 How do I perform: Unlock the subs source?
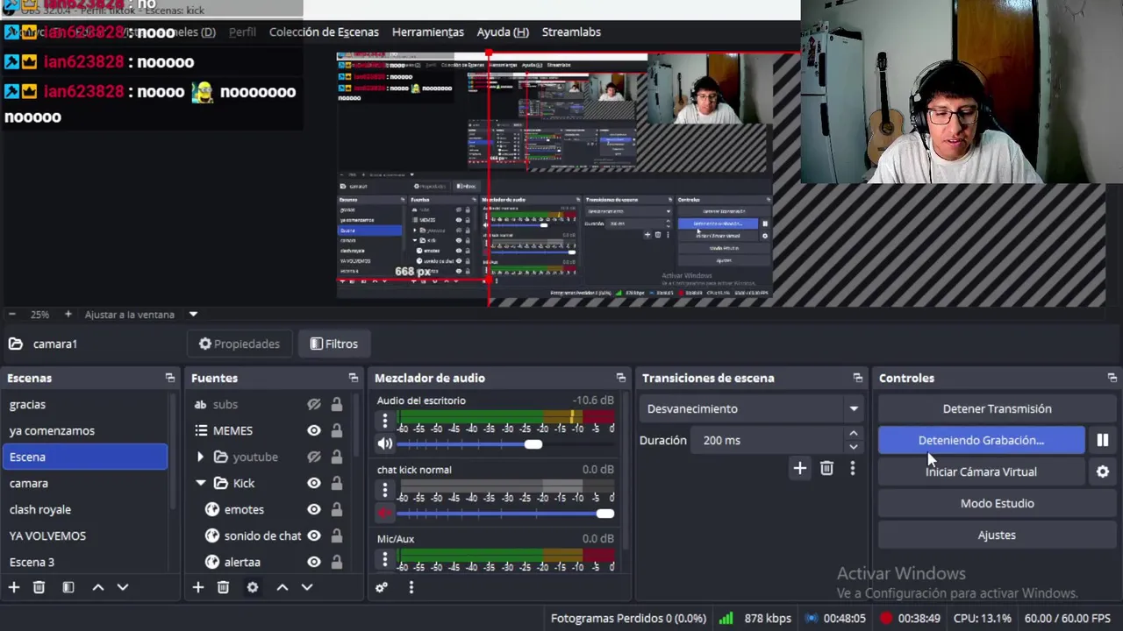coord(337,404)
